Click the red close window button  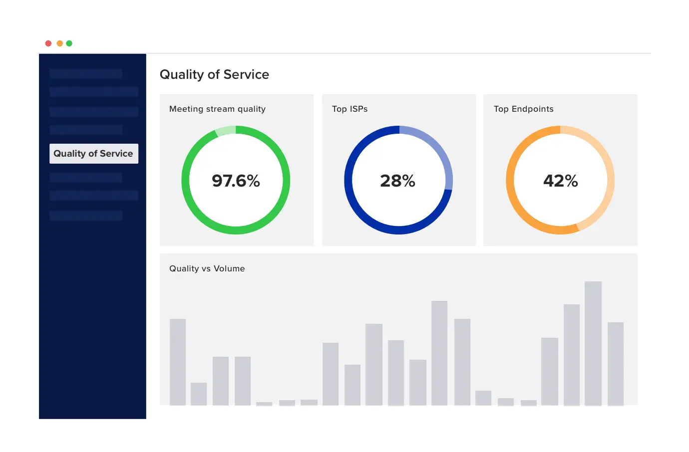[48, 43]
